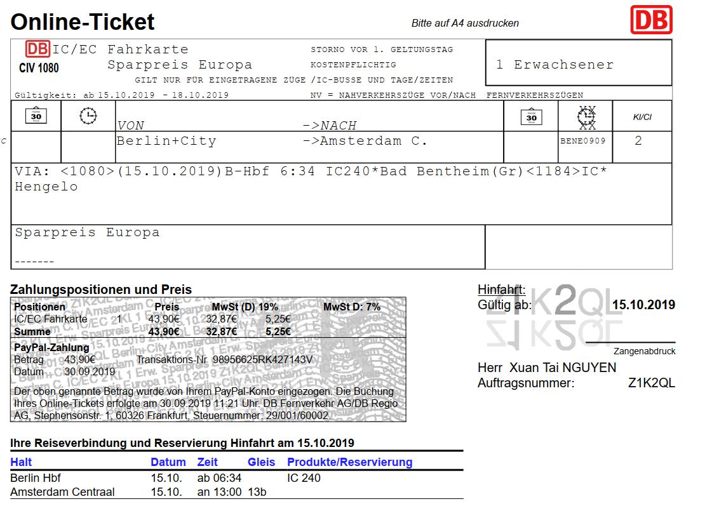Select departure time 'ab 06:34'
Screen dimensions: 712x506
(x=219, y=478)
